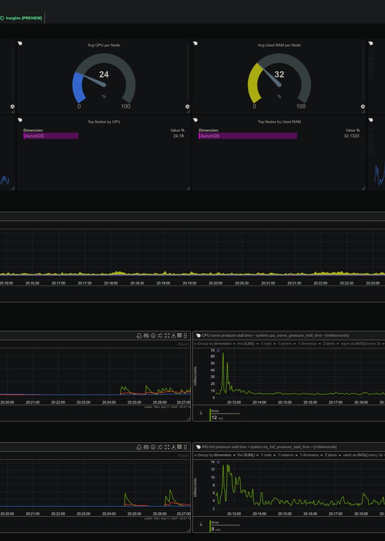Download data icon on lower chart toolbar

tap(173, 447)
